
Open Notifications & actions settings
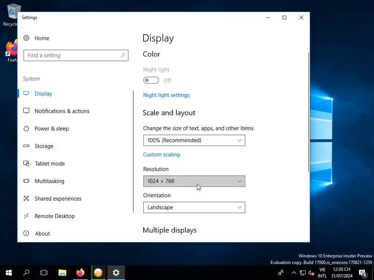coord(62,111)
